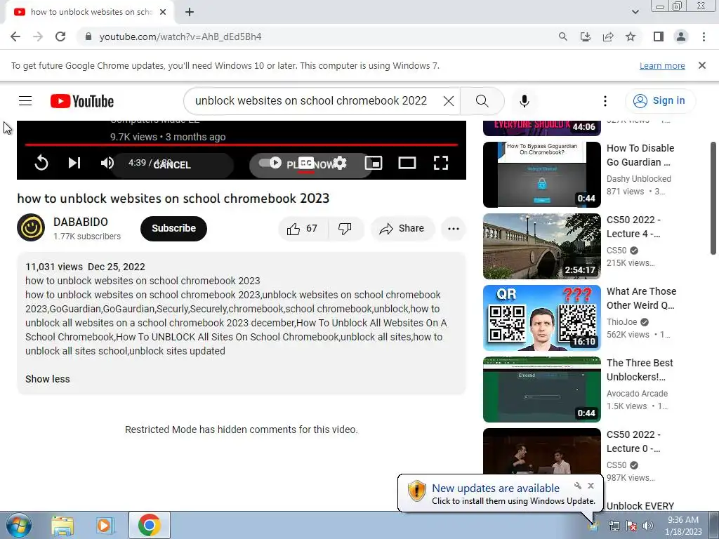
Task: Mute the video volume
Action: coord(107,163)
